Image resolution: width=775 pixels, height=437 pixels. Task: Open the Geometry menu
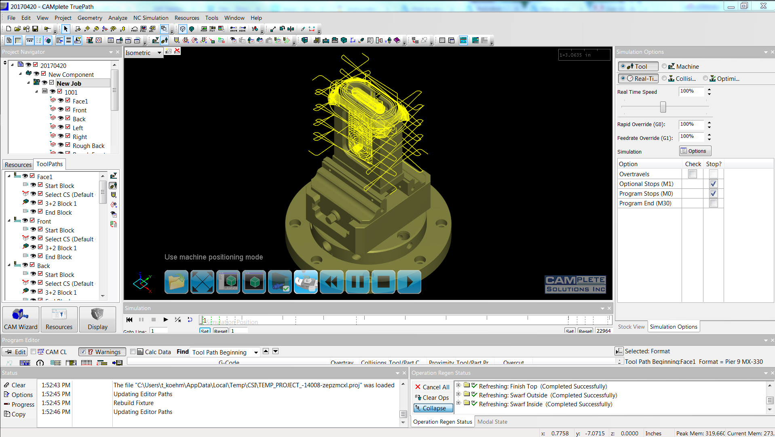point(90,18)
